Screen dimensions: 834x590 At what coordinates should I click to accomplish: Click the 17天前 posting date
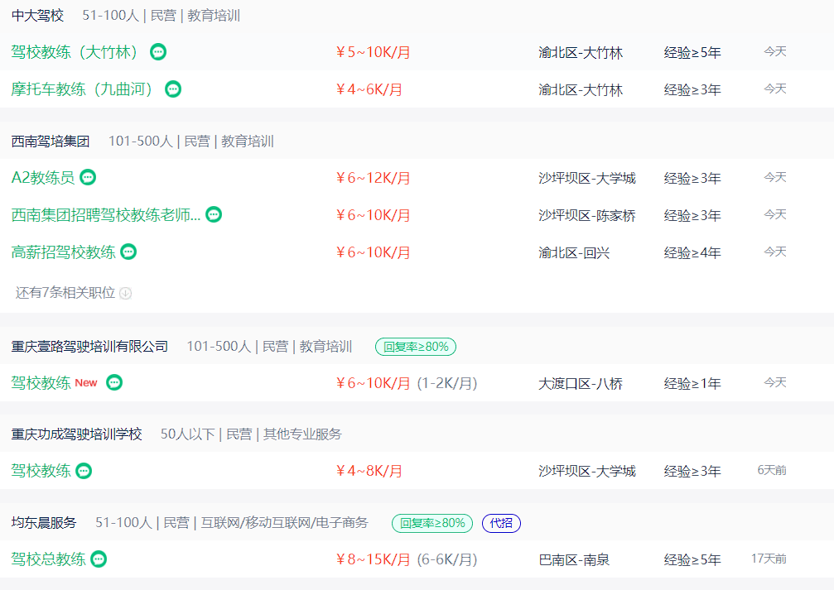[x=769, y=558]
